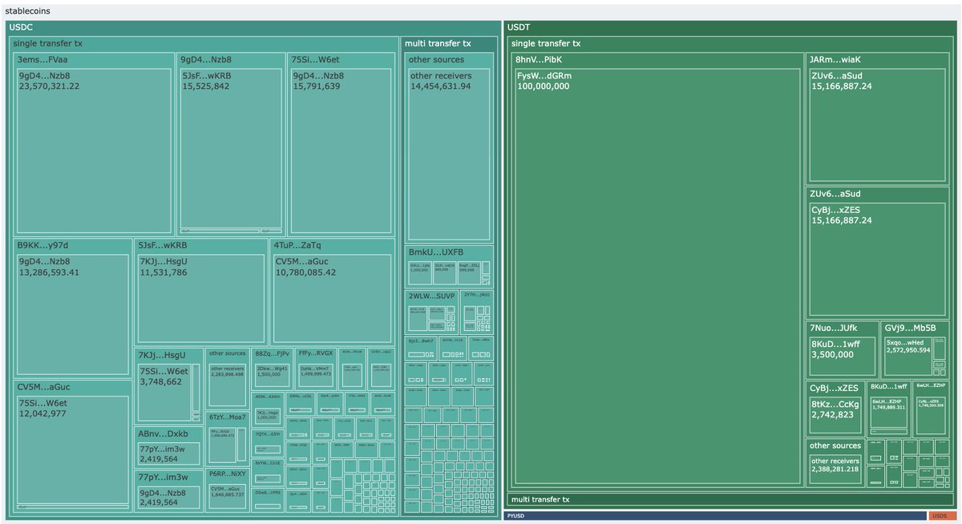Screen dimensions: 962x524
Task: Click USDT multi transfer tx bar
Action: click(x=729, y=499)
